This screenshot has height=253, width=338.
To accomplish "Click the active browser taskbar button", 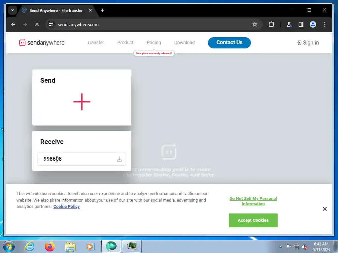I will [111, 246].
